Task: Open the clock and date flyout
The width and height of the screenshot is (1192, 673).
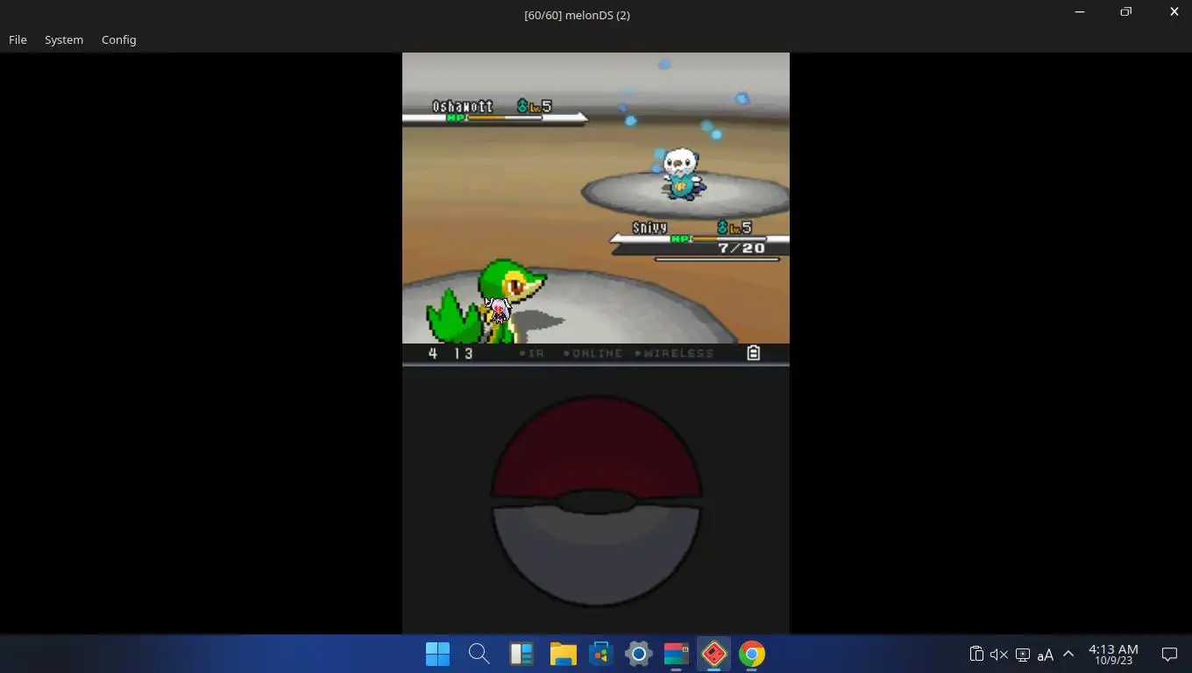Action: [1113, 655]
